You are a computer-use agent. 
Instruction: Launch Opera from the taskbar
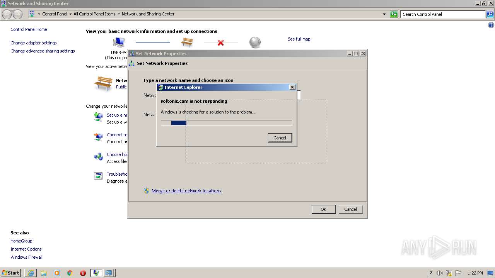pyautogui.click(x=83, y=273)
